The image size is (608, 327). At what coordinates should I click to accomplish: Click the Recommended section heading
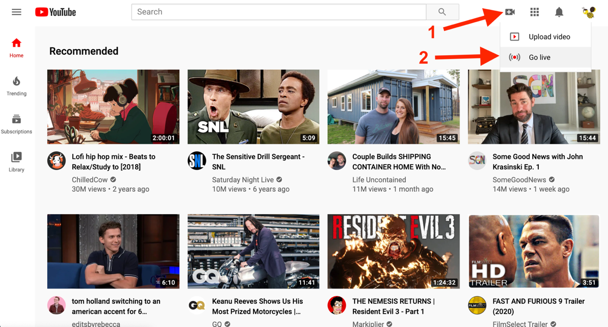click(84, 51)
